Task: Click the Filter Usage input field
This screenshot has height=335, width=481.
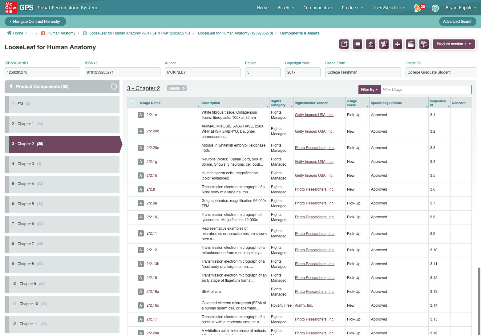Action: [426, 90]
